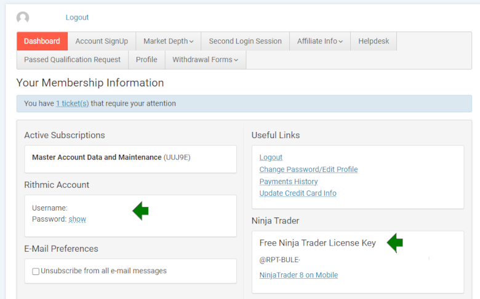Image resolution: width=480 pixels, height=299 pixels.
Task: Open the Account SignUp tab
Action: click(102, 41)
